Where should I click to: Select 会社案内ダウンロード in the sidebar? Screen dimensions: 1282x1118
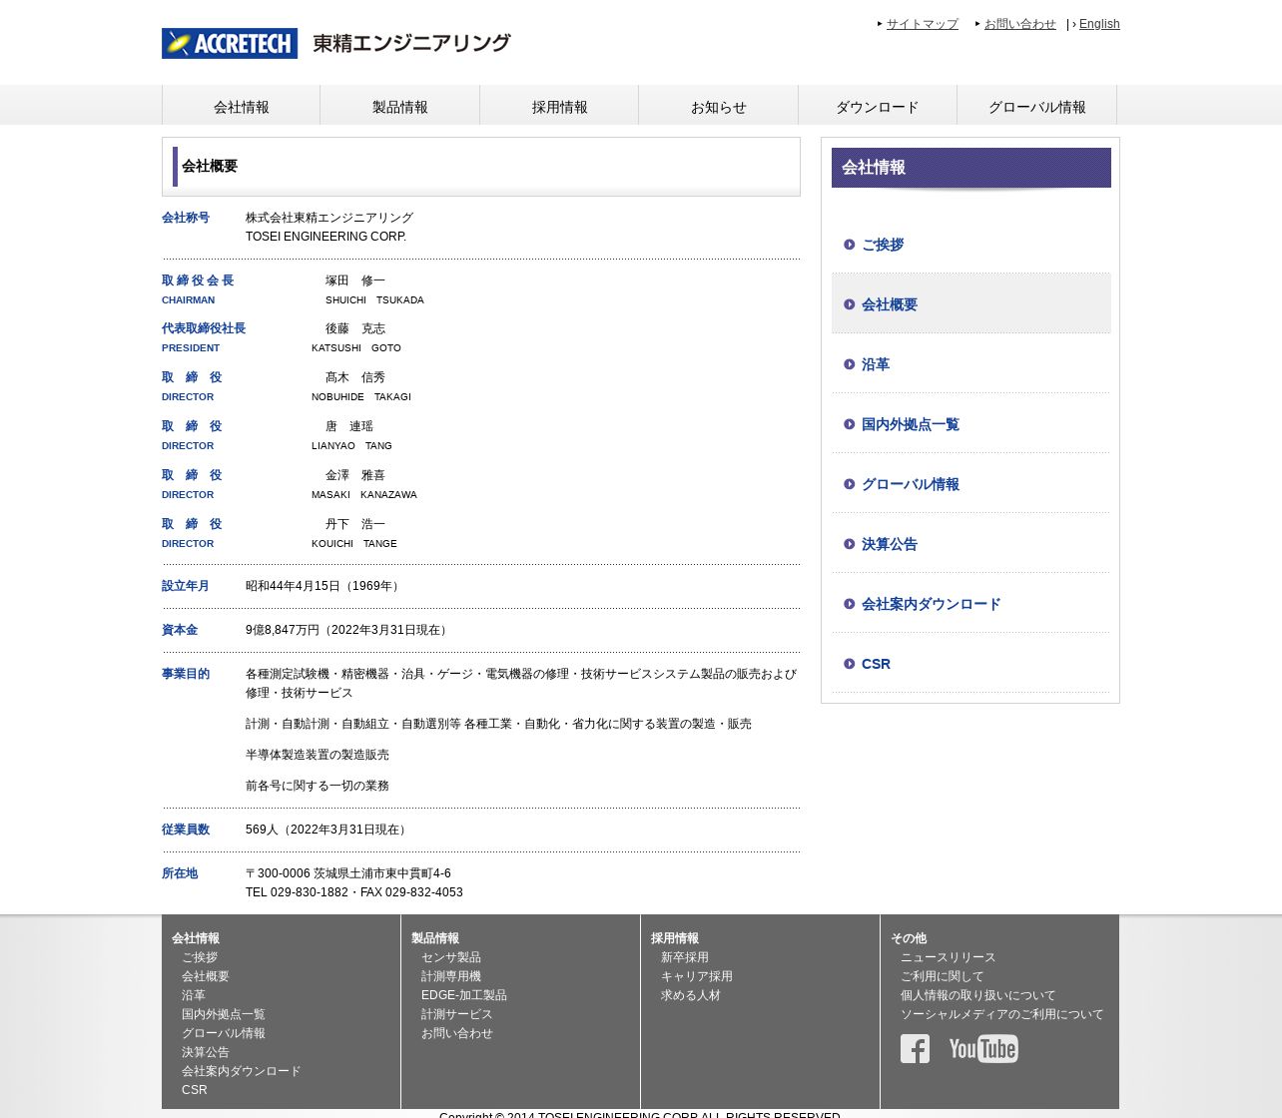click(x=970, y=604)
